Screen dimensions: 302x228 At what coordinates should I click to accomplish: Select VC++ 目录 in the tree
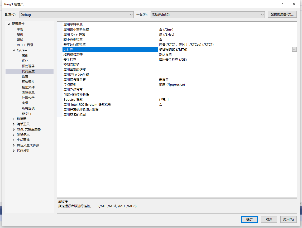[25, 45]
